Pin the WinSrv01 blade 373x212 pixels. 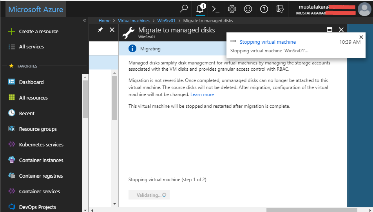[x=100, y=30]
